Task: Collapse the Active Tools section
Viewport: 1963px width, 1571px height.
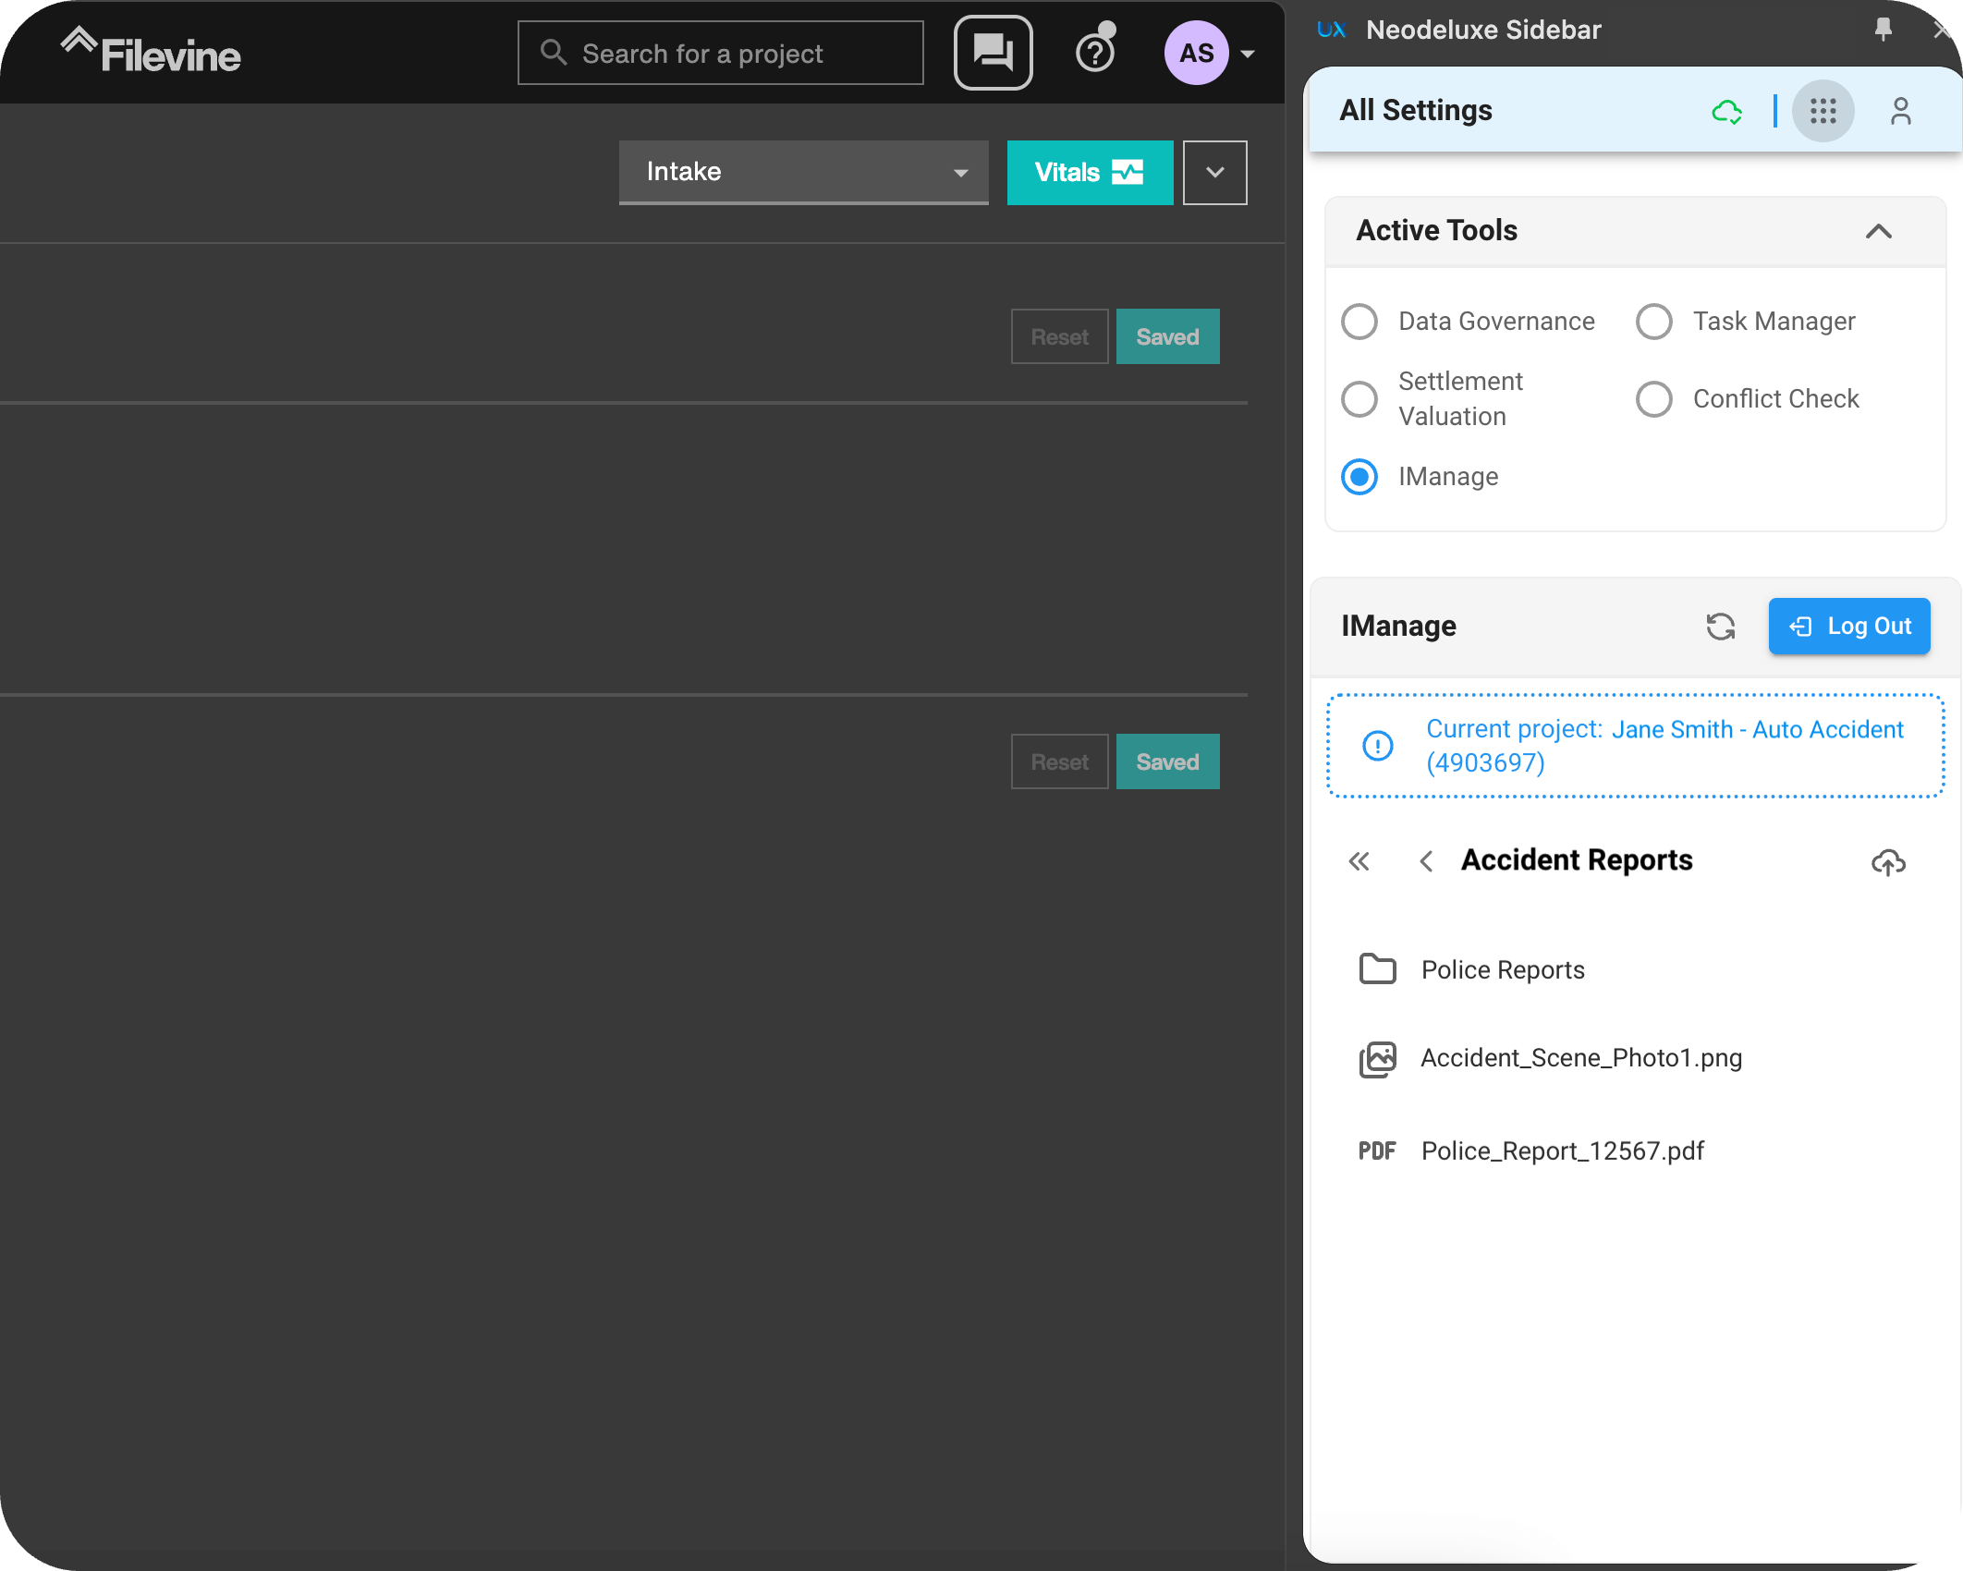Action: (1878, 231)
